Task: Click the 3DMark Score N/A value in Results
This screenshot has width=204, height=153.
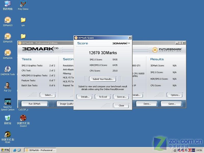Action: [x=174, y=66]
